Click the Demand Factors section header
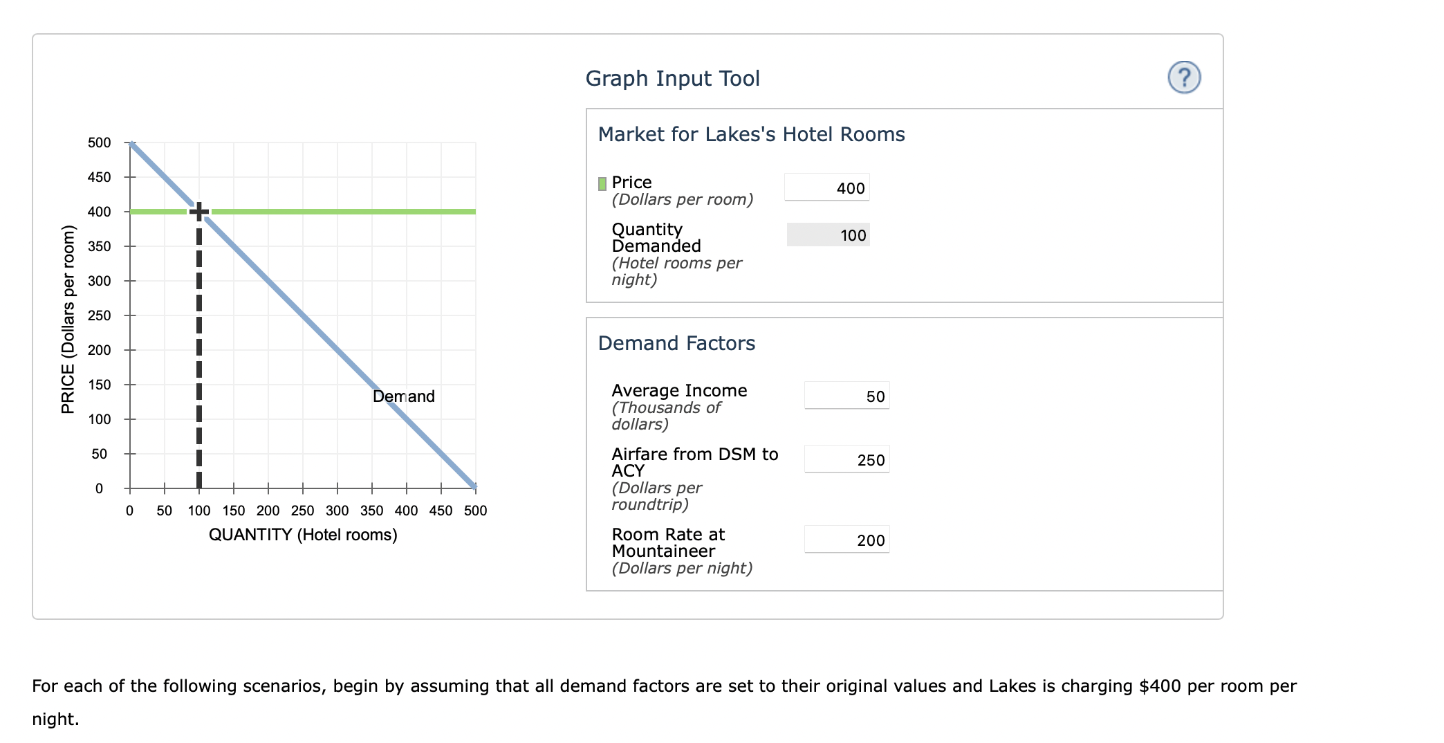1444x743 pixels. (676, 342)
